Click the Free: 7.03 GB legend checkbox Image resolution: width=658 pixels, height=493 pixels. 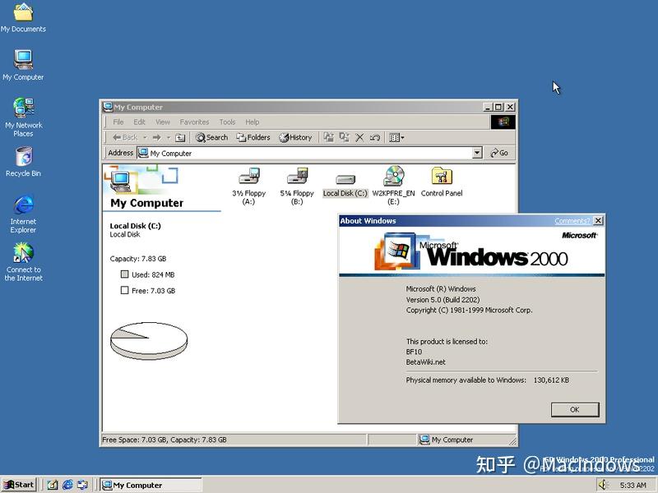pyautogui.click(x=126, y=291)
